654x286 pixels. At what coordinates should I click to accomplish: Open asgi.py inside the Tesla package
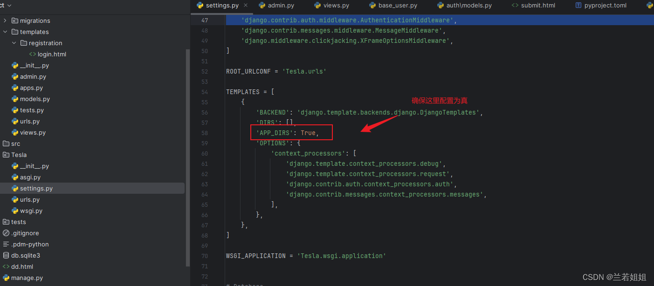pos(29,177)
